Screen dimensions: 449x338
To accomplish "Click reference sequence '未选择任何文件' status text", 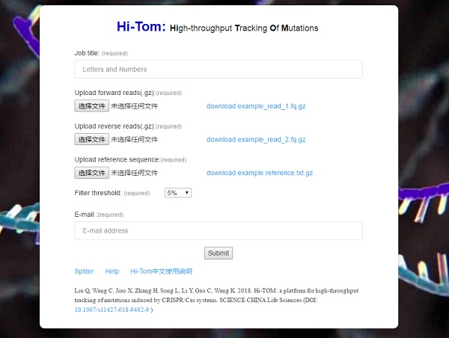I will point(134,173).
